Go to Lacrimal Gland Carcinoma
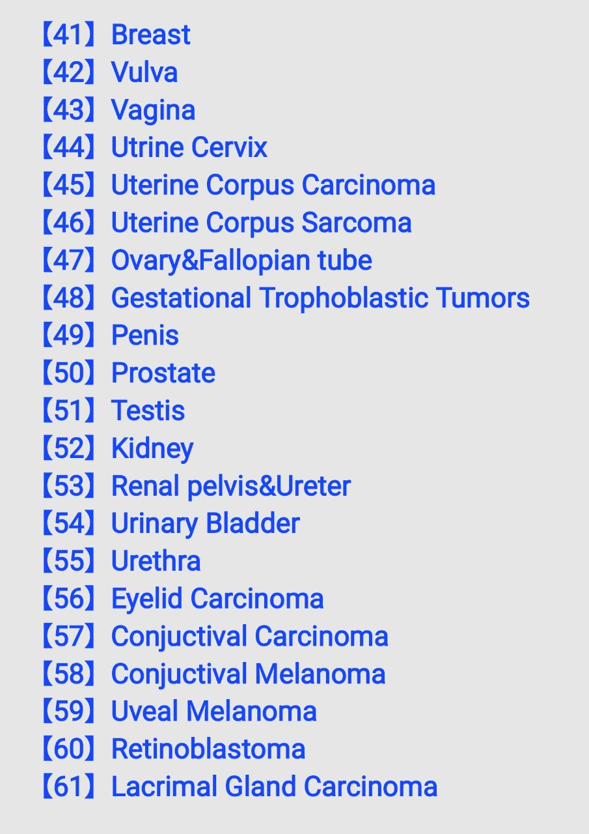The image size is (589, 834). click(x=275, y=786)
